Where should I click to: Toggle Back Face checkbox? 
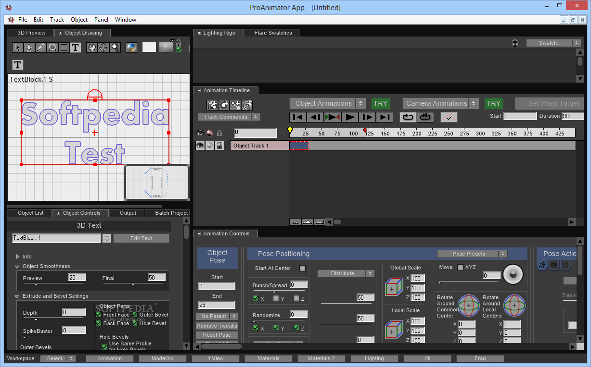pyautogui.click(x=98, y=323)
